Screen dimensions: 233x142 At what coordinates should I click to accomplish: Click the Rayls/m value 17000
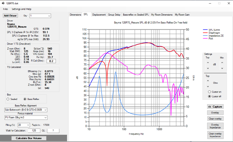[46, 125]
